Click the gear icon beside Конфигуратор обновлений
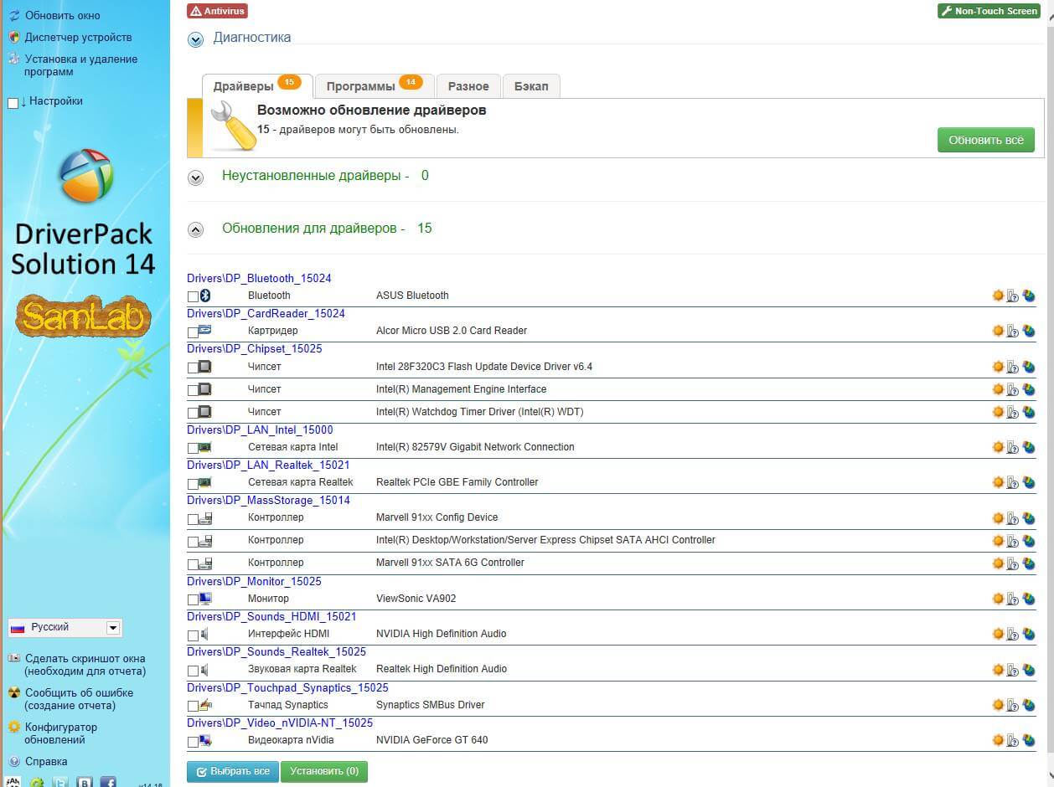Viewport: 1054px width, 787px height. pos(14,728)
